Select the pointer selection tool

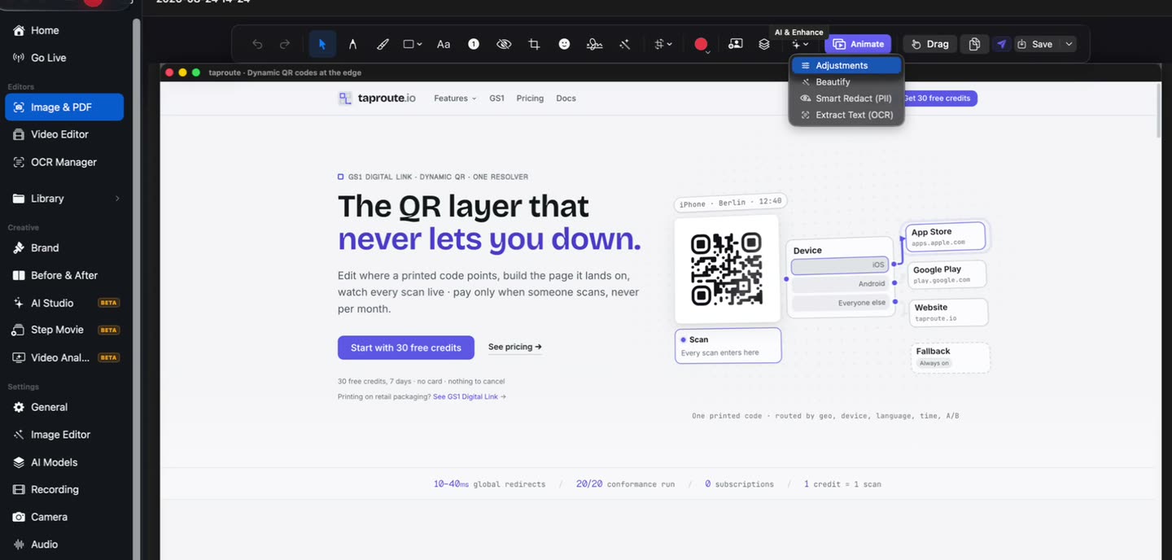[322, 44]
